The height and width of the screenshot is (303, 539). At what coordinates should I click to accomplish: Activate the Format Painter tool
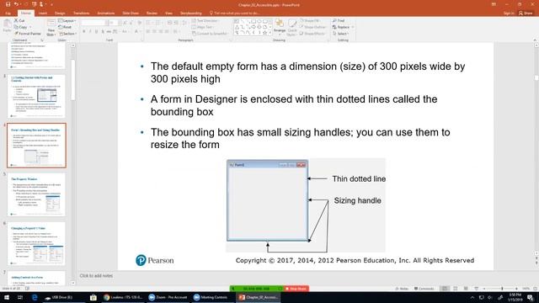[x=28, y=34]
